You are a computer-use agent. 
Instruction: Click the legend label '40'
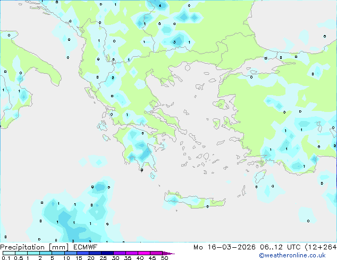point(140,258)
